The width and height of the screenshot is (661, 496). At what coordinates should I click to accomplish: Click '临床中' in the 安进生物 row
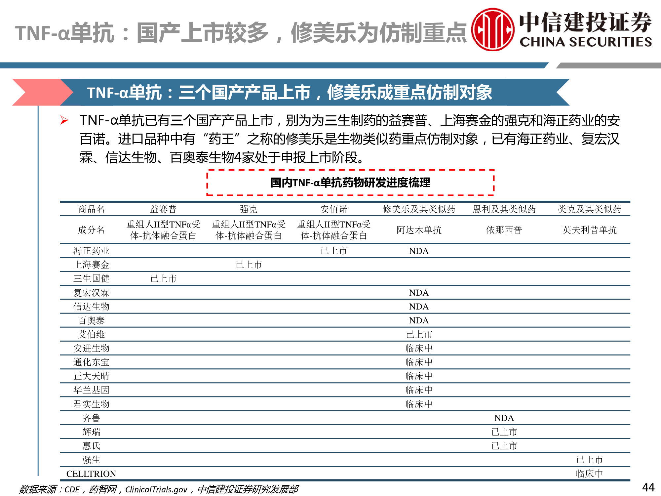(419, 348)
